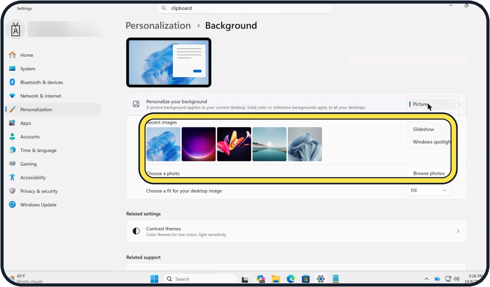Open the weather widget showing 65°F
The image size is (490, 287).
tap(26, 278)
